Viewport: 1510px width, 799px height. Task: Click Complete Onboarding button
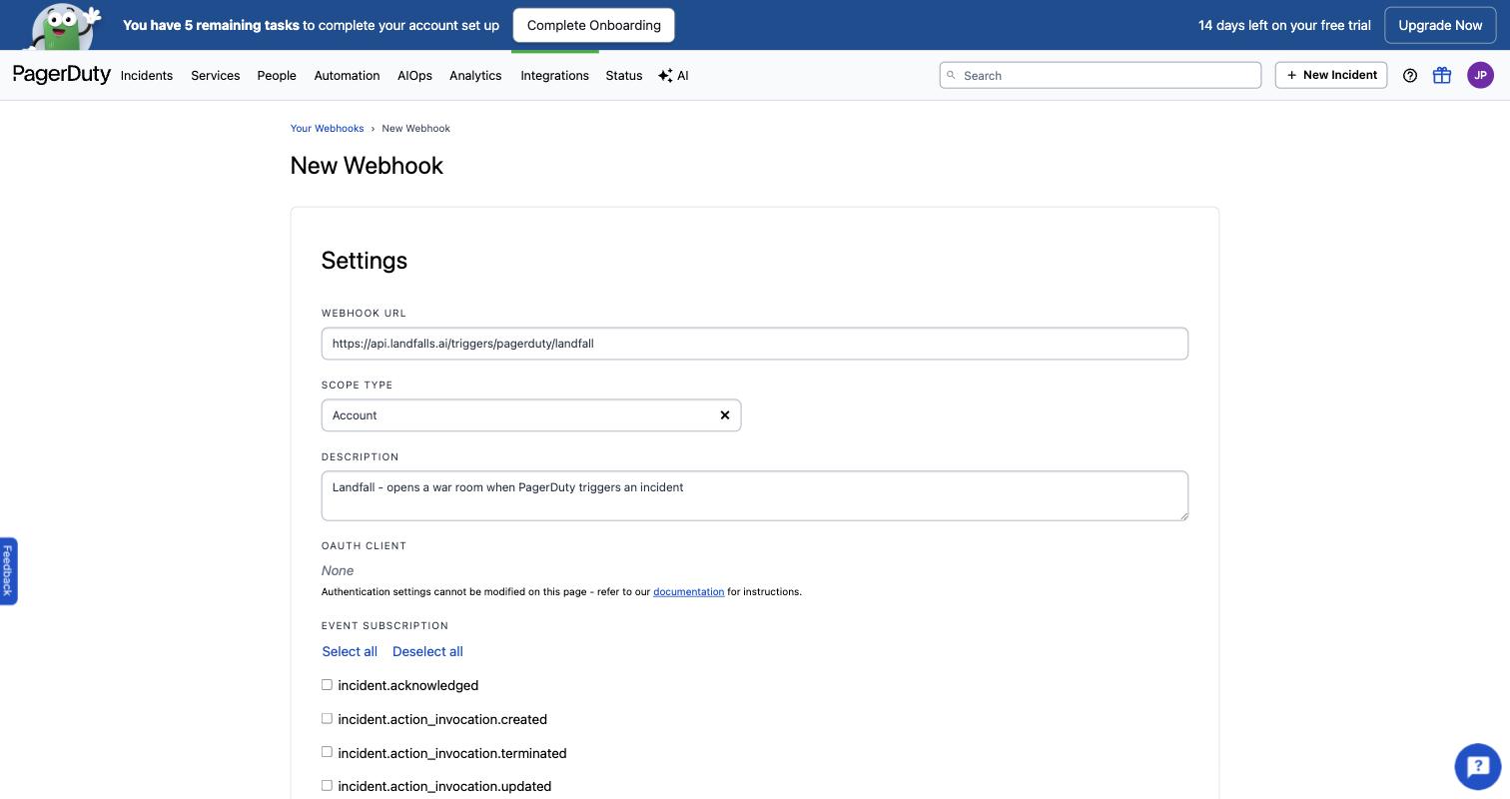pyautogui.click(x=594, y=25)
